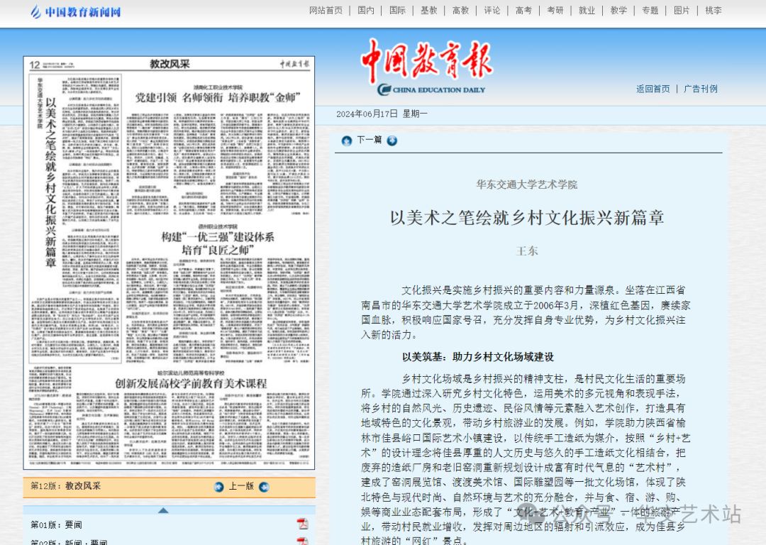Collapse the page list with the triangle
Screen dimensions: 766x545
click(x=164, y=510)
